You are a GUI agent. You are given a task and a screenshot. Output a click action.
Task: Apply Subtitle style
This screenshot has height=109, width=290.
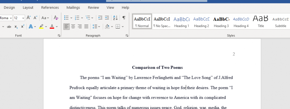click(x=281, y=21)
